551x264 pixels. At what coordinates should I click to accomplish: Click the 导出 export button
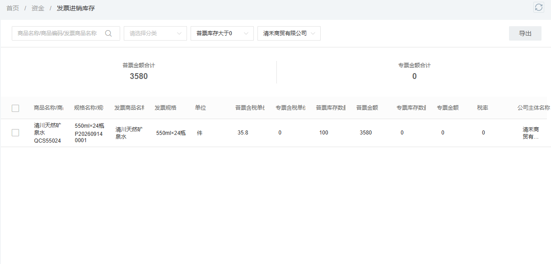click(x=525, y=33)
